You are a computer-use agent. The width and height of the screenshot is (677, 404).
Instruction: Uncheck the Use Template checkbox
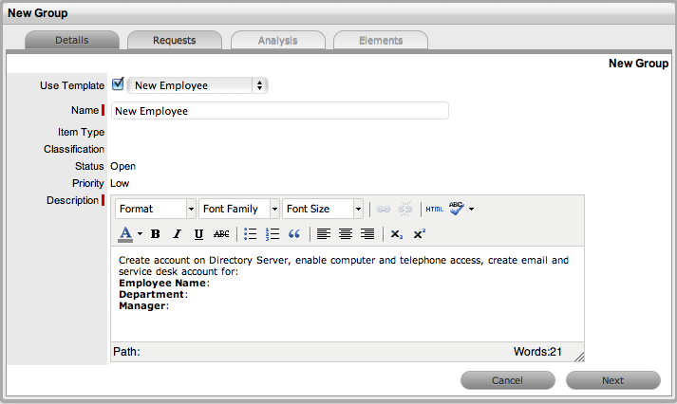[x=118, y=84]
